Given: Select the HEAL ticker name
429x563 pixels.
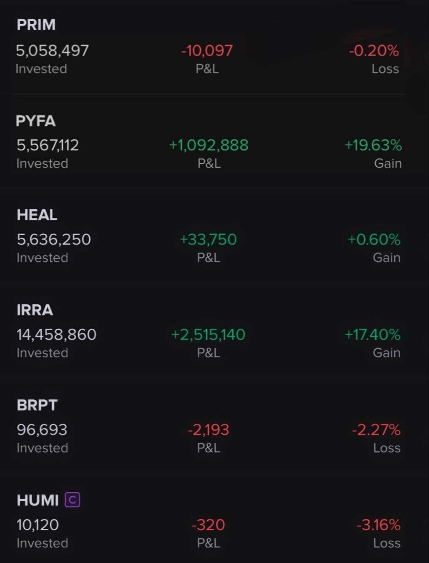Looking at the screenshot, I should [37, 215].
